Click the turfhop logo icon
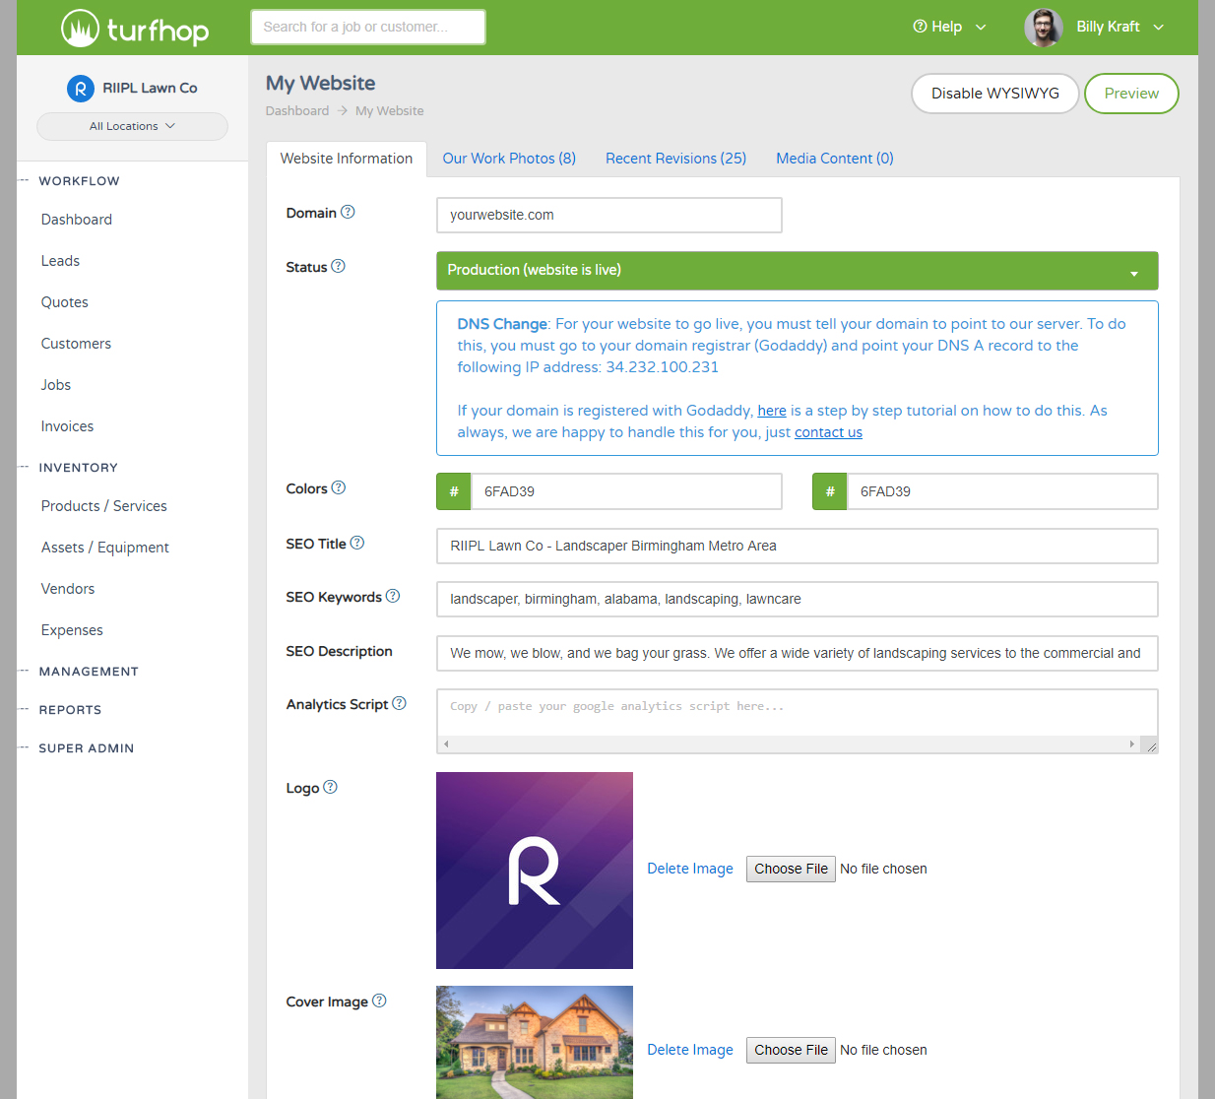 click(x=81, y=29)
